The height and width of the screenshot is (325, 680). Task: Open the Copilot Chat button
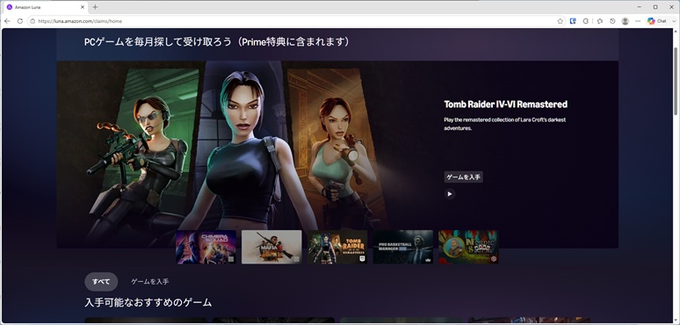(x=656, y=21)
